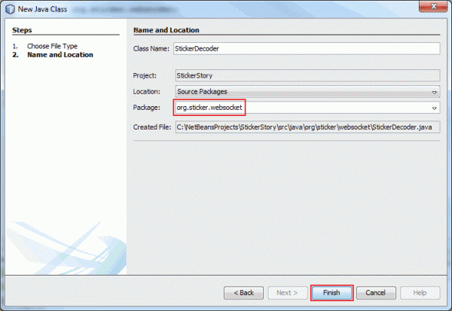Click the Class Name label
Screen dimensions: 452x311
click(x=151, y=48)
